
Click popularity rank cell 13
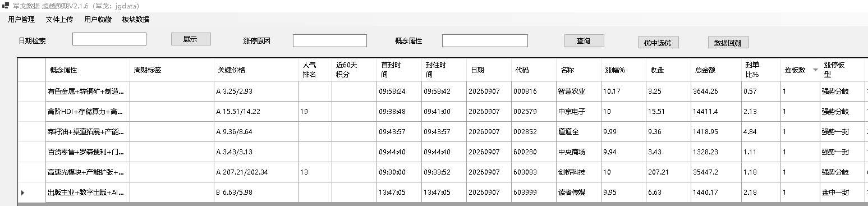(315, 172)
